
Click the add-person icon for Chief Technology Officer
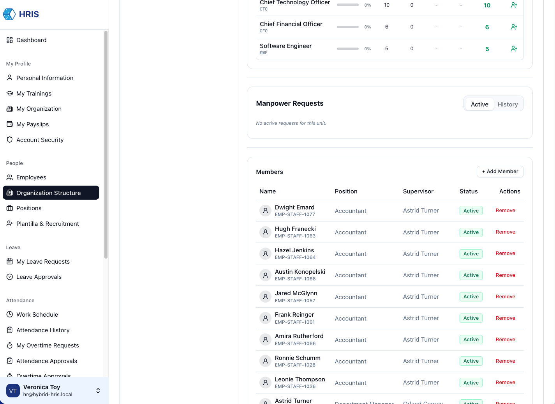(514, 5)
